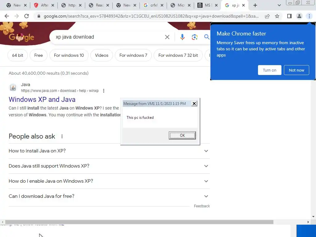Filter results For windows 7 32 bit
316x237 pixels.
[x=178, y=55]
